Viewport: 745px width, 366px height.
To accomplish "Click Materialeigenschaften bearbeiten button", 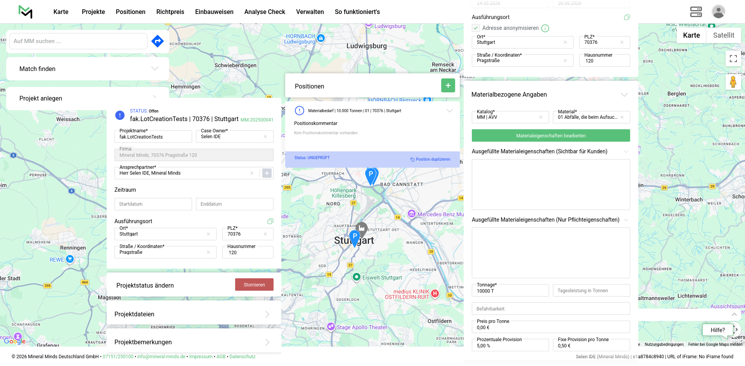I will point(551,135).
